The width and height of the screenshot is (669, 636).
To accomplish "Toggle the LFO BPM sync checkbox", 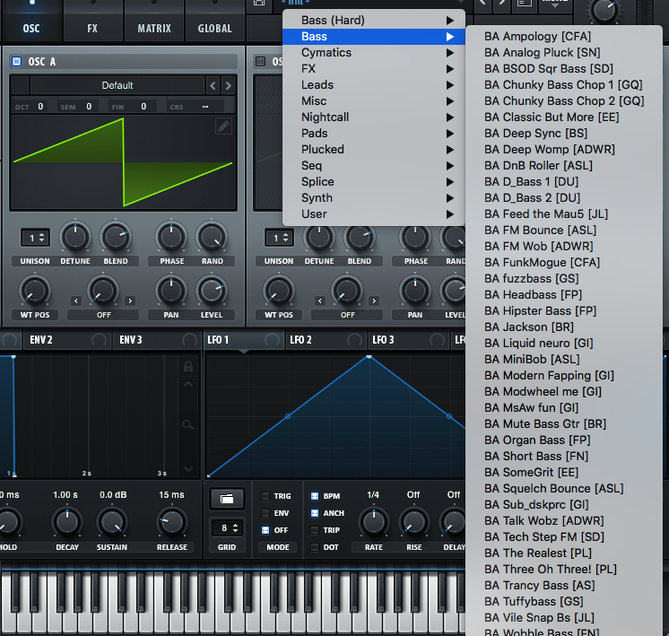I will pyautogui.click(x=315, y=496).
